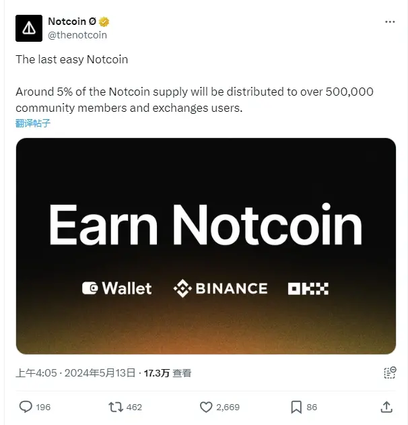Click the Binance logo in the image
Viewport: 408px width, 425px height.
tap(220, 288)
